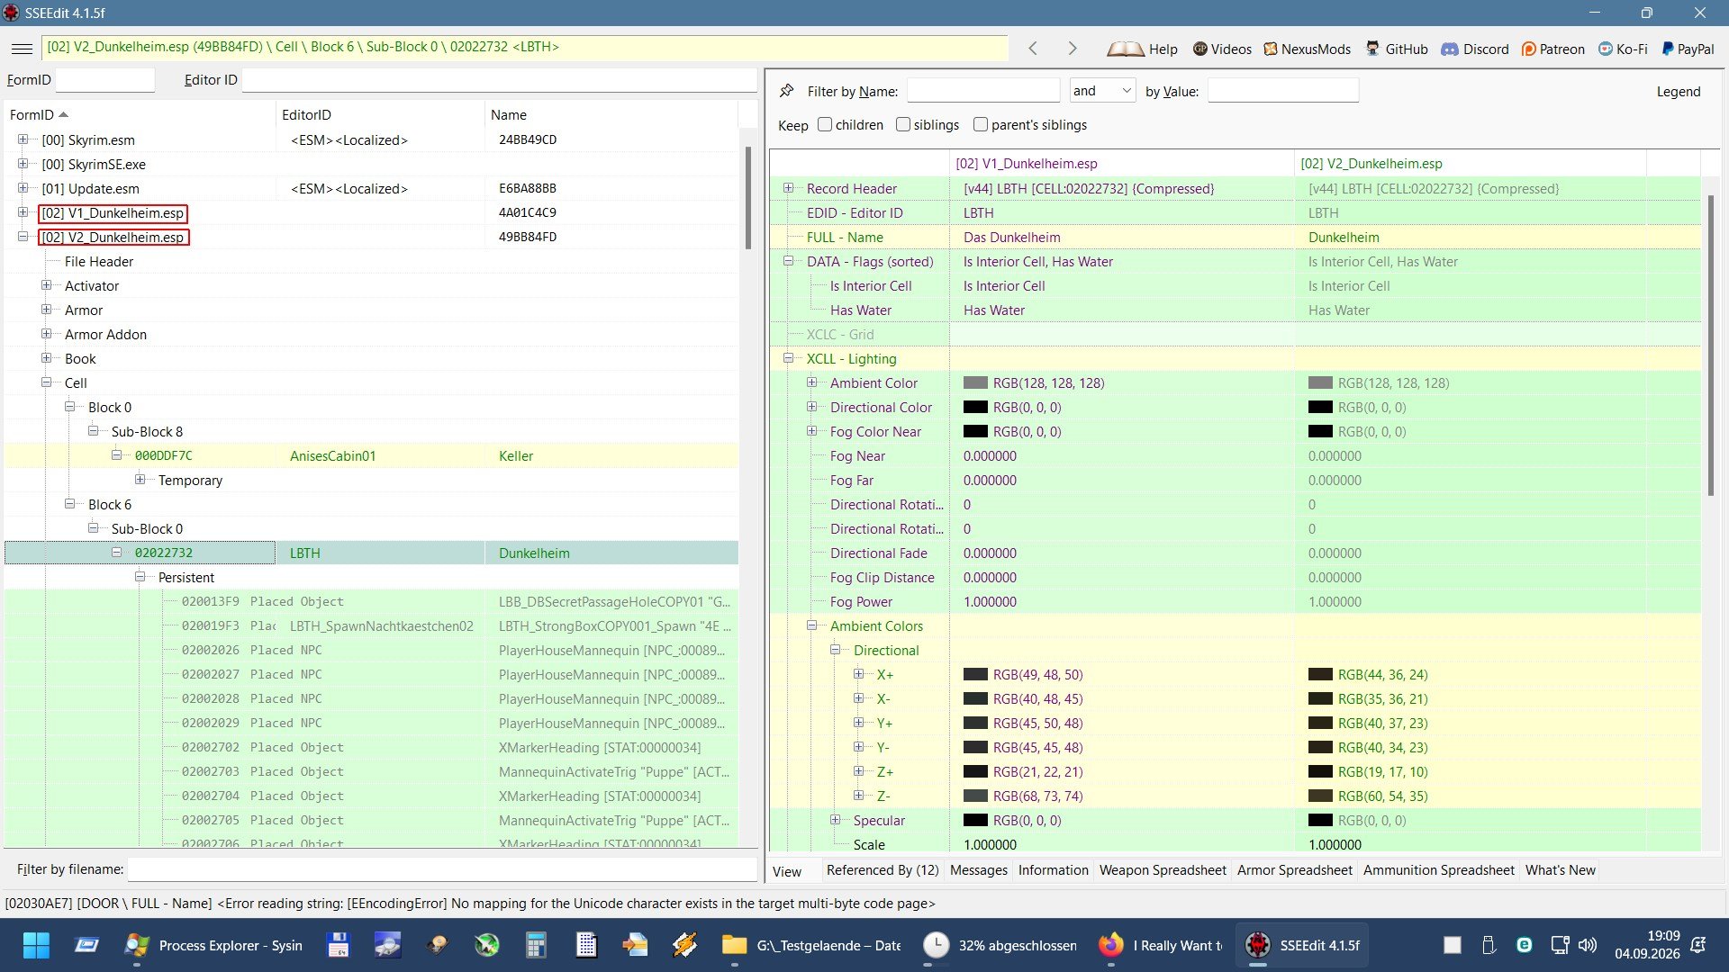This screenshot has width=1729, height=972.
Task: Open the hamburger main menu
Action: (x=23, y=49)
